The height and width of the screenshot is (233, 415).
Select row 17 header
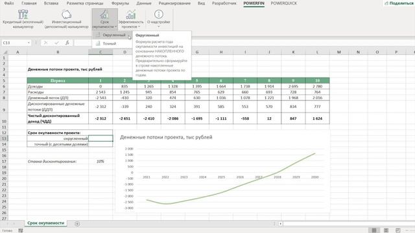point(5,161)
